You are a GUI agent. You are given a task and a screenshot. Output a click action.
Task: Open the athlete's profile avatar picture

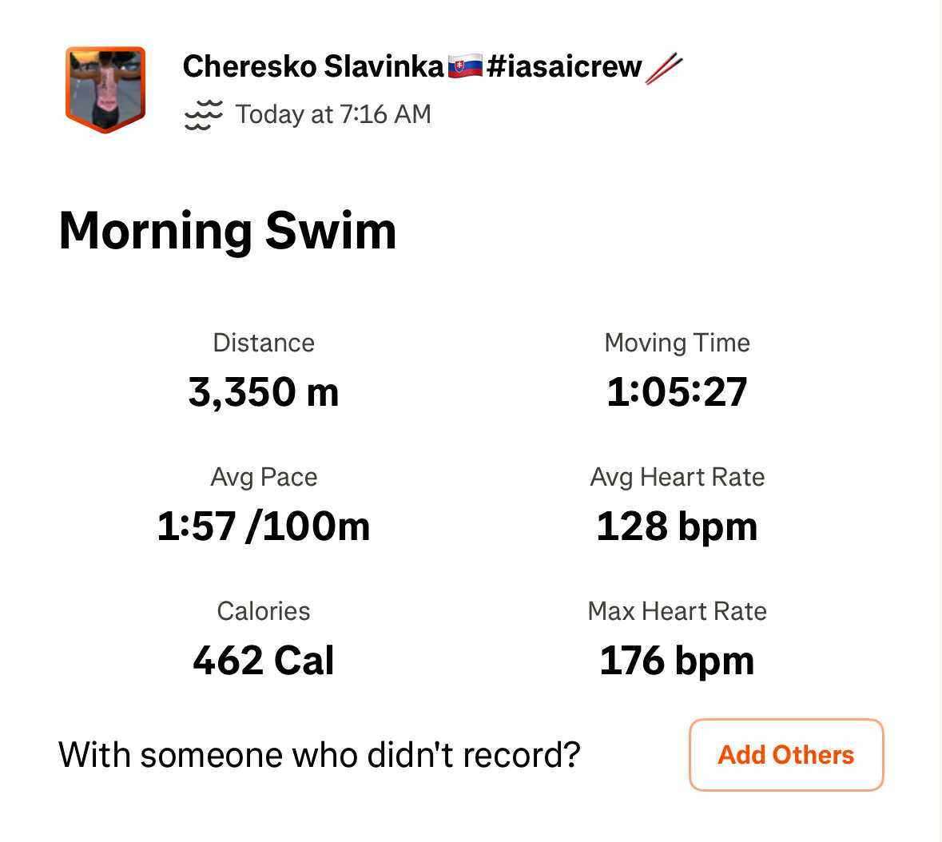(105, 89)
